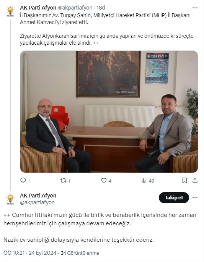This screenshot has width=204, height=262.
Task: Open the 18d timestamp link
Action: [101, 8]
